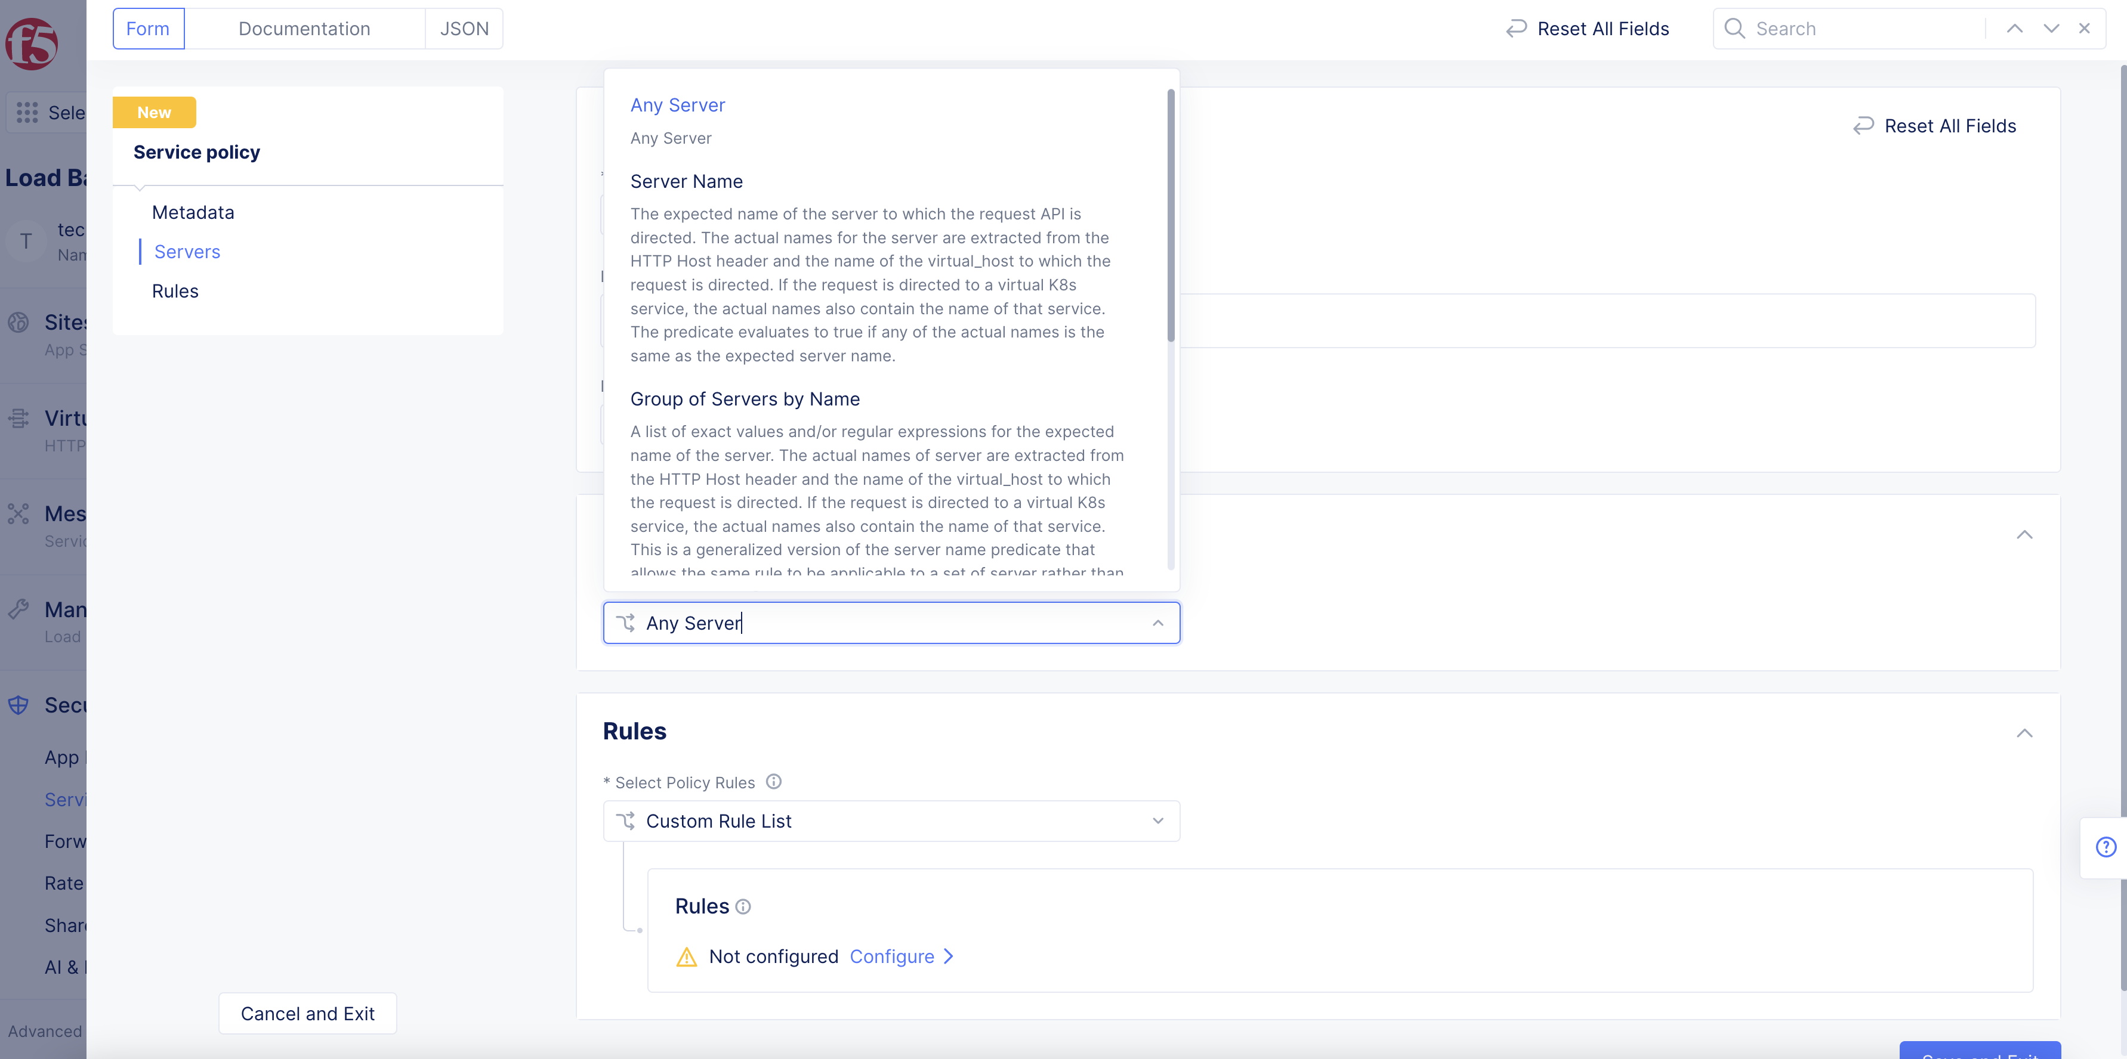Click the Select Policy Rules info icon

(774, 782)
